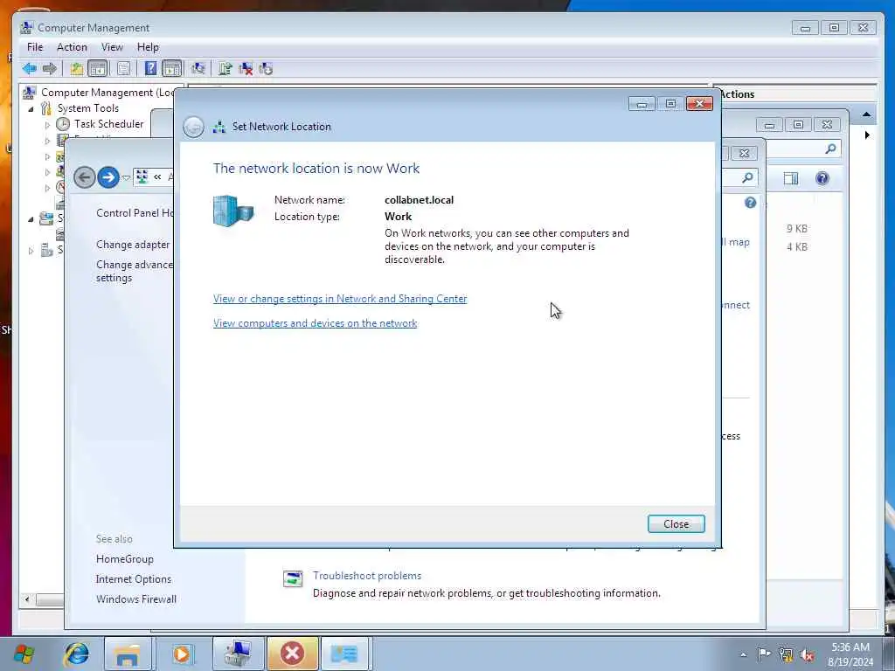Show hidden icons arrow in system tray
This screenshot has width=895, height=671.
pos(743,654)
